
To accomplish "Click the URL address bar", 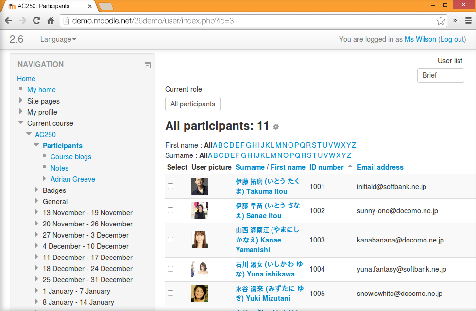I will [x=253, y=21].
